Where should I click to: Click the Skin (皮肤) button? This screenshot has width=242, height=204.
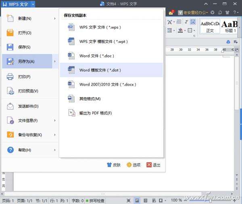[x=114, y=165]
